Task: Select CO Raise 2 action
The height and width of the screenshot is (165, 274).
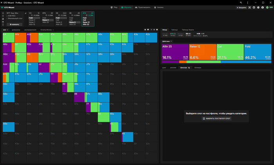Action: coord(34,20)
